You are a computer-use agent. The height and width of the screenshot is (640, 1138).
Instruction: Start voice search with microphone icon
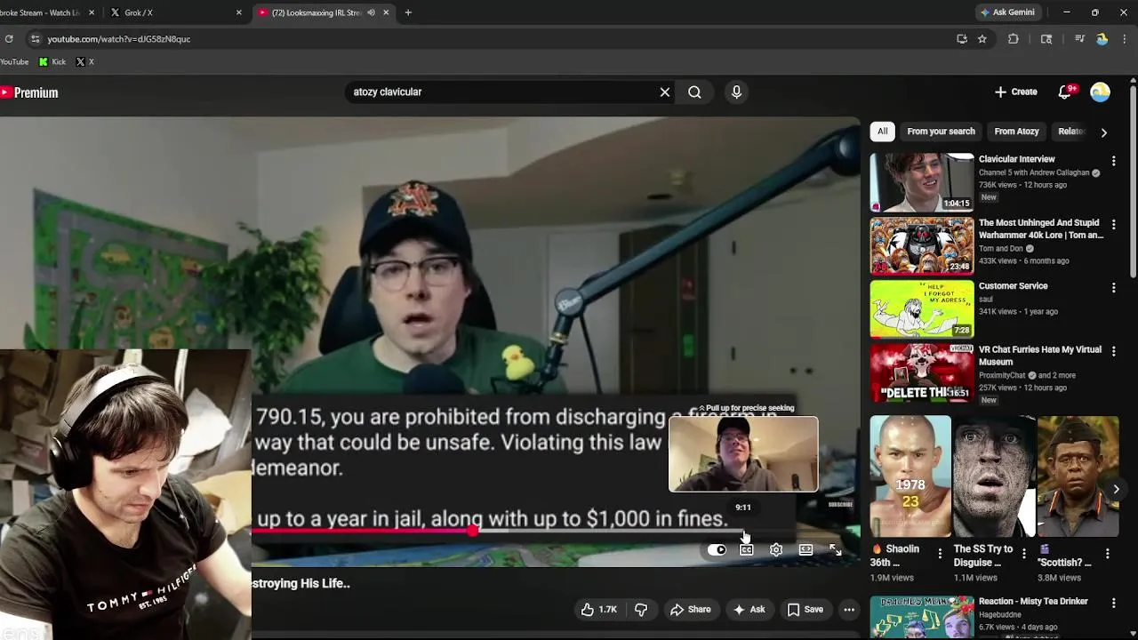(x=736, y=92)
